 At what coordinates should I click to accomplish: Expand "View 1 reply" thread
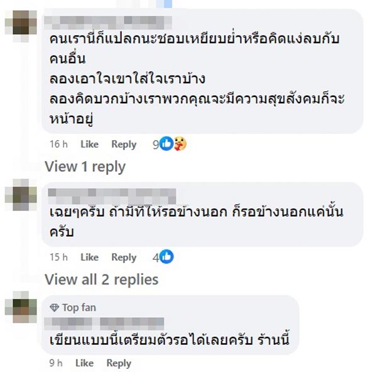[x=85, y=167]
